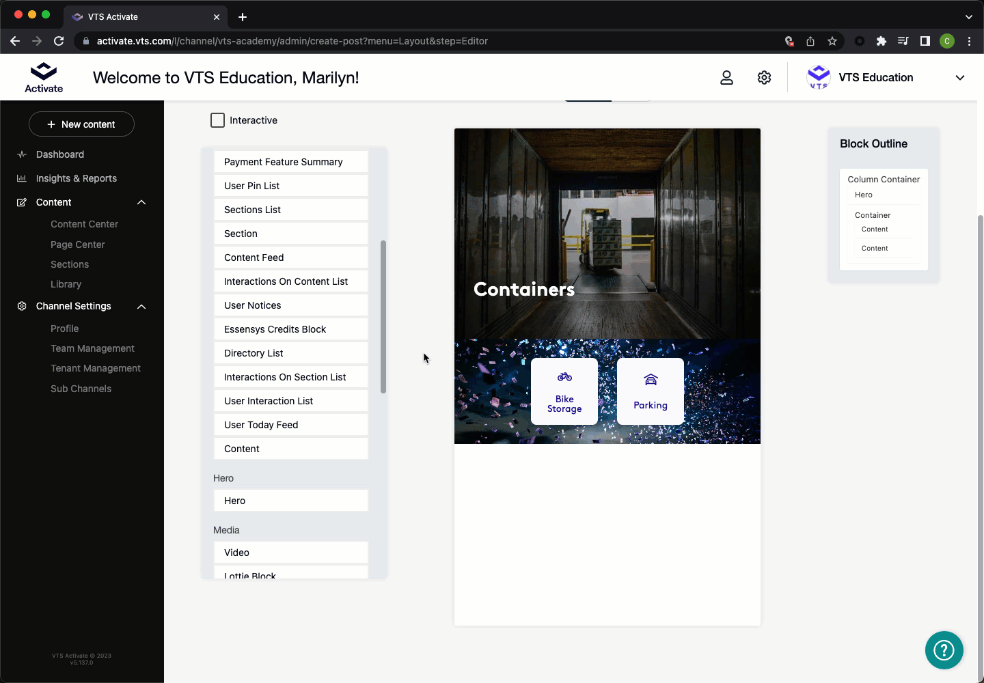Click the Containers hero image
The height and width of the screenshot is (683, 984).
(607, 234)
